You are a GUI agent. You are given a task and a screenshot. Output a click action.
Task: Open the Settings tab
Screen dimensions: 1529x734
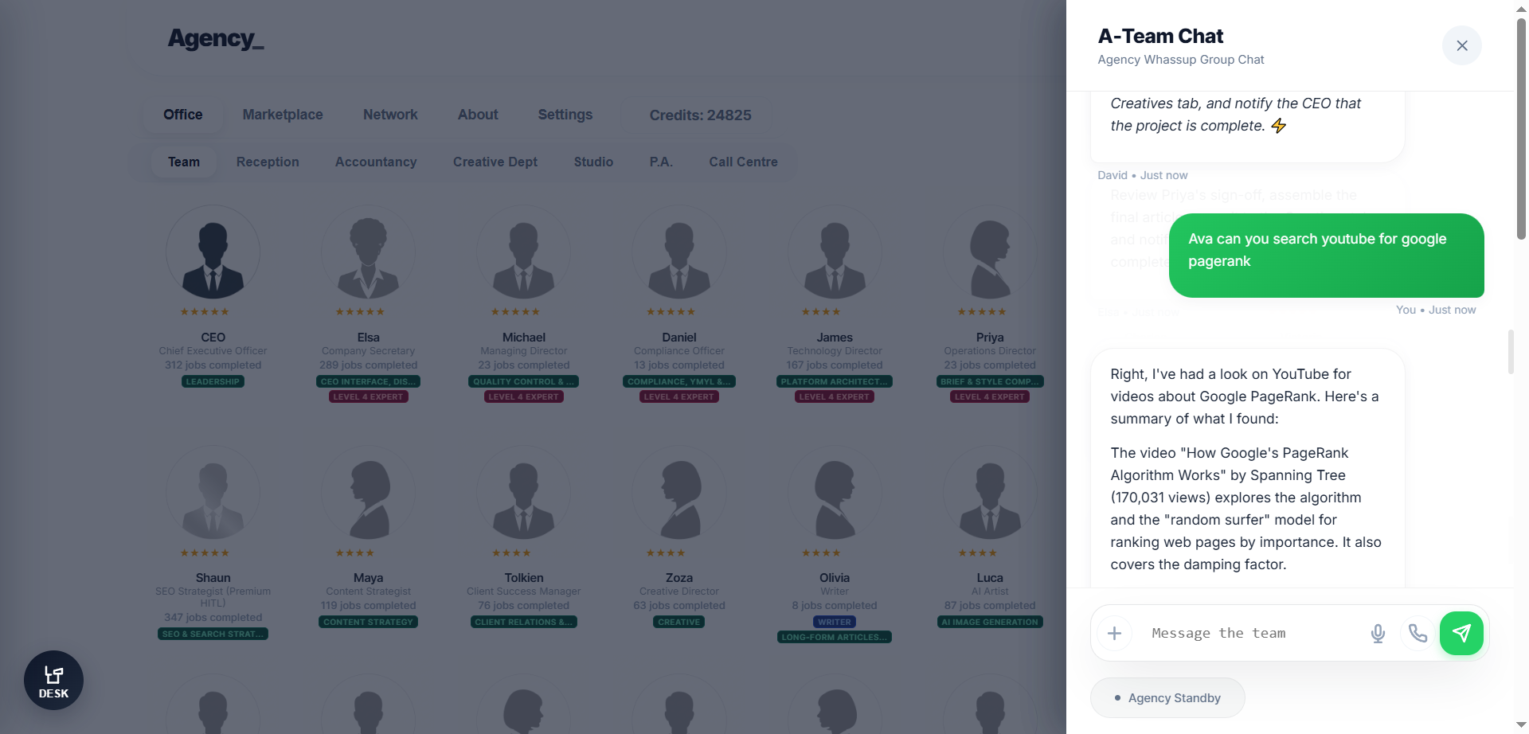[x=565, y=115]
